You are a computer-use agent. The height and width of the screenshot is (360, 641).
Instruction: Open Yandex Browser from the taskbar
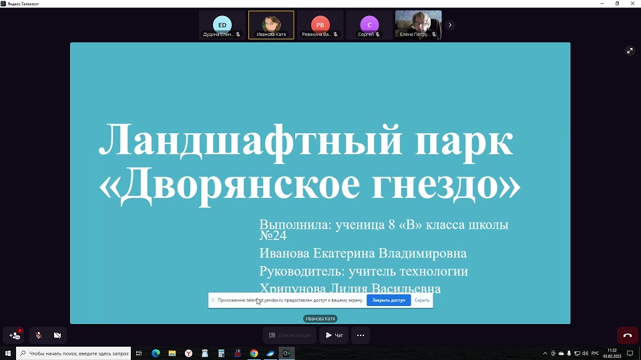[189, 353]
